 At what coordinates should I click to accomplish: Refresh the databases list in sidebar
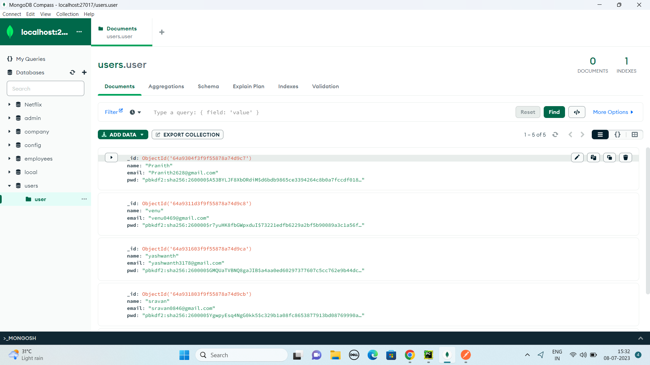click(x=72, y=72)
